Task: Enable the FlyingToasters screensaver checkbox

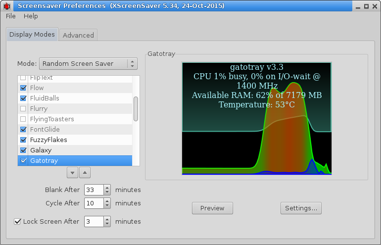Action: 23,119
